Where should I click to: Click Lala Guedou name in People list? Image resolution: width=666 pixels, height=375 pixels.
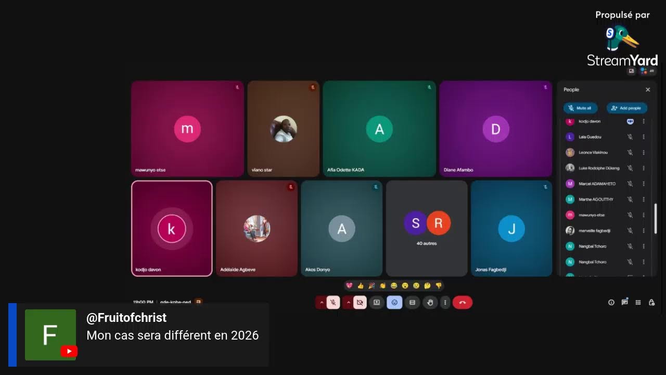[590, 137]
